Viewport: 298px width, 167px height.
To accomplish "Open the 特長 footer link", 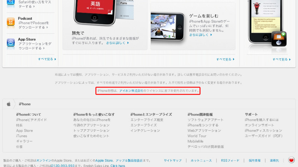I will pos(19,125).
